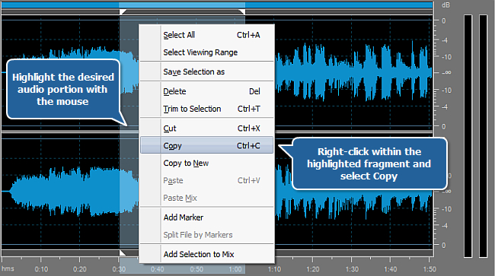Choose Save Selection as option
This screenshot has width=495, height=276.
207,71
